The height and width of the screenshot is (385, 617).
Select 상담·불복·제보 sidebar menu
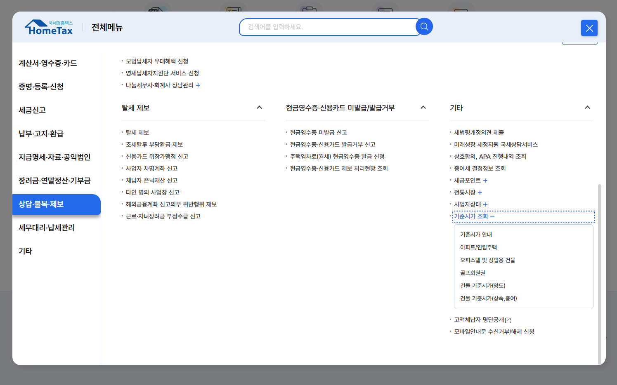coord(57,204)
